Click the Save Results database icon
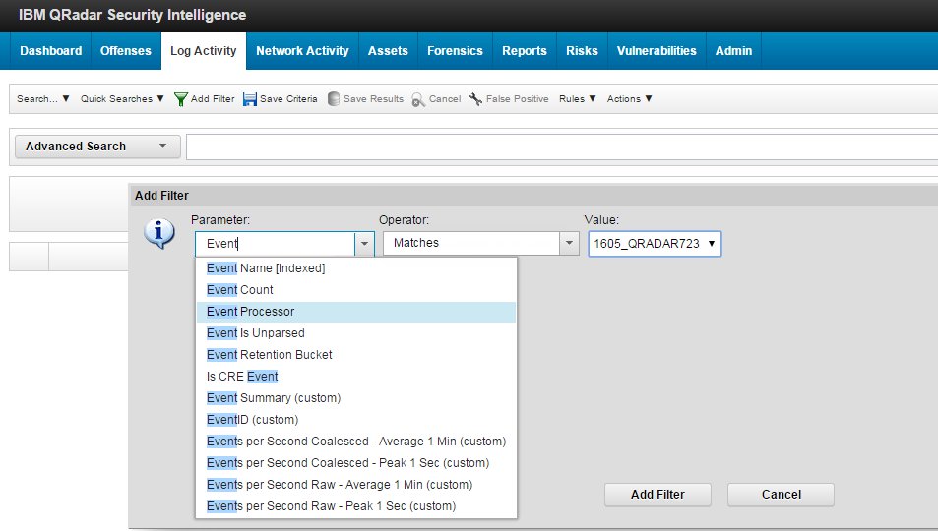This screenshot has width=938, height=531. coord(334,99)
